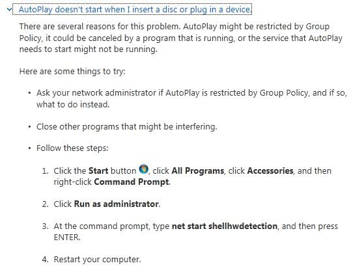Click the bold word "Start" in step 1
The width and height of the screenshot is (364, 272).
tap(98, 170)
